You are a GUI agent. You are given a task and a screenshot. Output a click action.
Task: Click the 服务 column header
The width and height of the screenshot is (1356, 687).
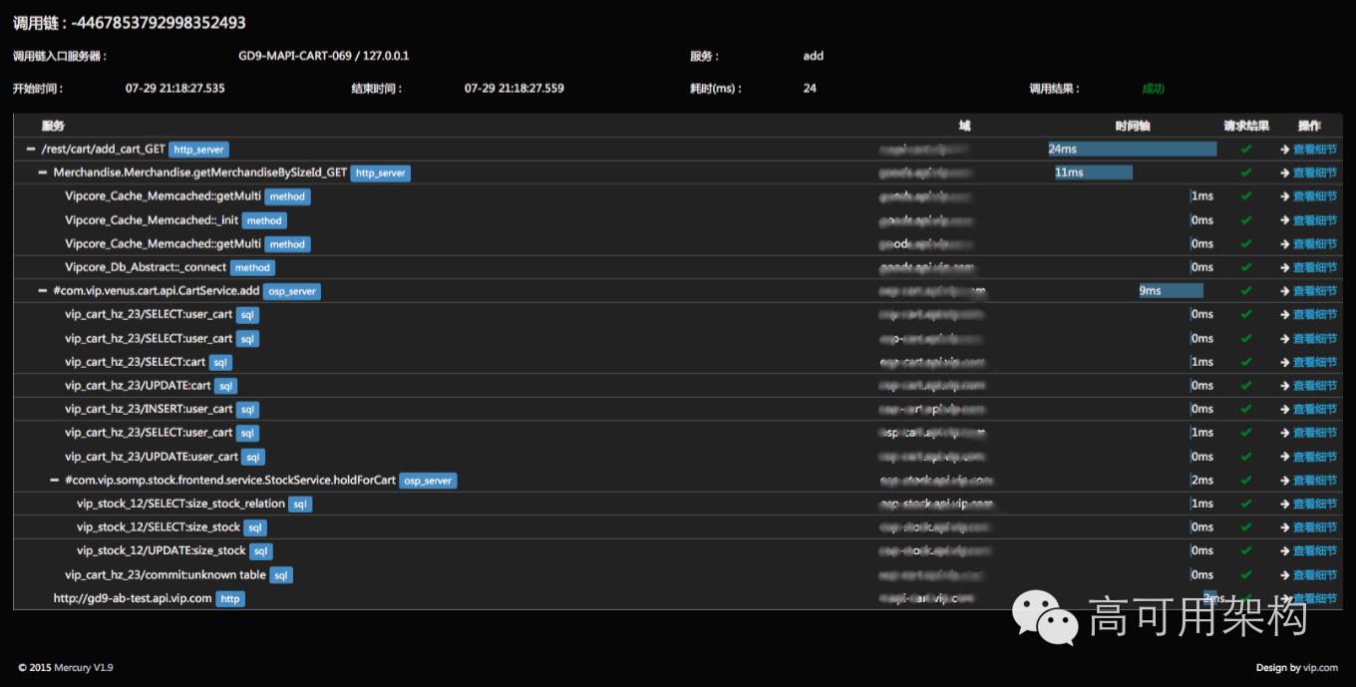[53, 126]
